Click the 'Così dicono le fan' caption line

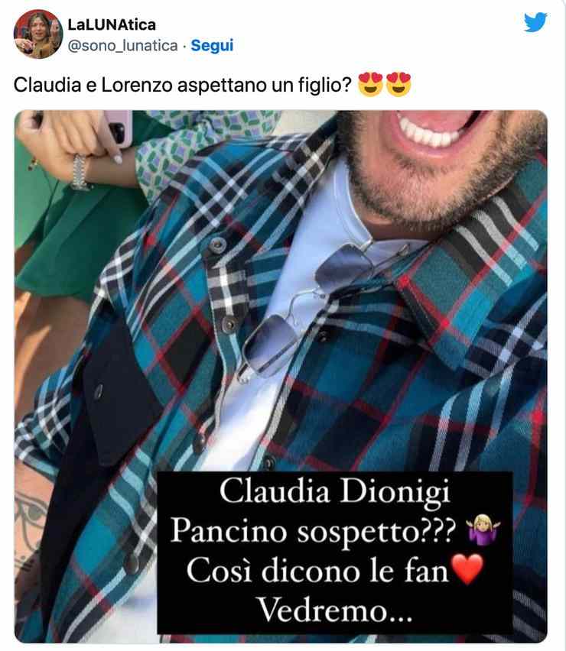(317, 571)
